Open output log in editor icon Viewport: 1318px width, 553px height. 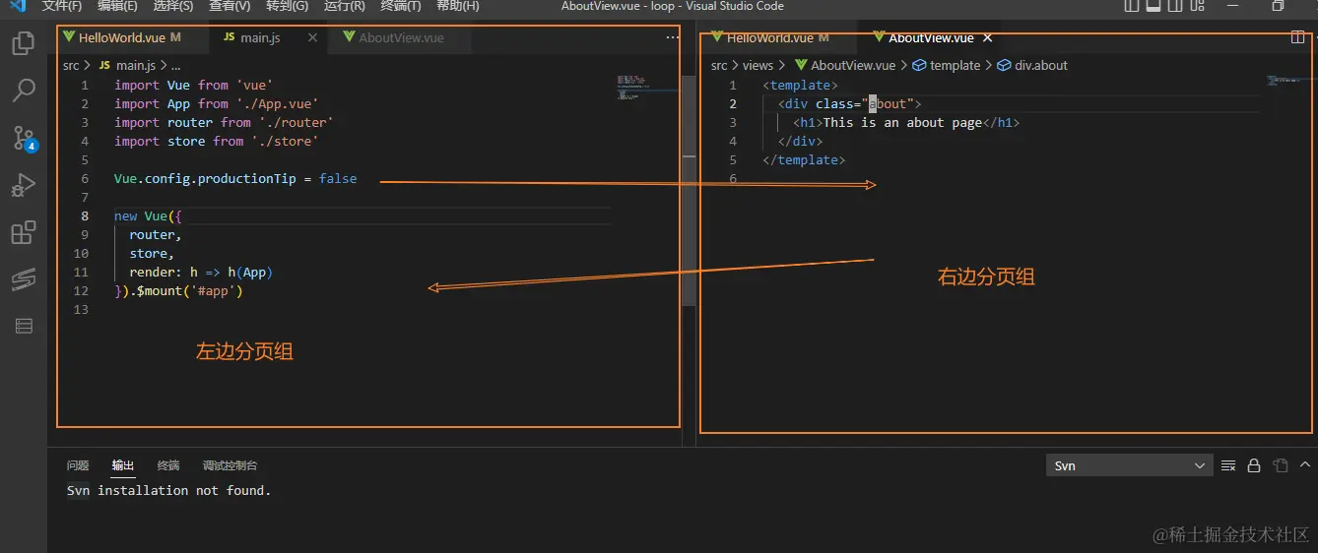(x=1280, y=465)
